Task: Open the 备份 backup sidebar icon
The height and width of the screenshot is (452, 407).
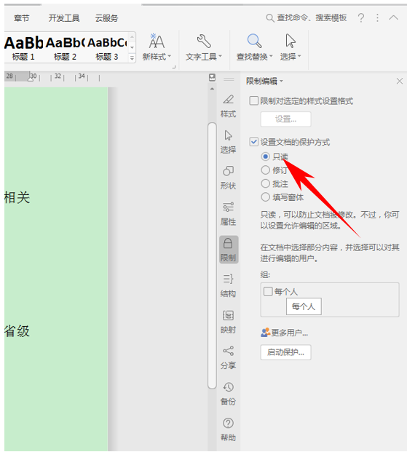Action: pos(228,393)
